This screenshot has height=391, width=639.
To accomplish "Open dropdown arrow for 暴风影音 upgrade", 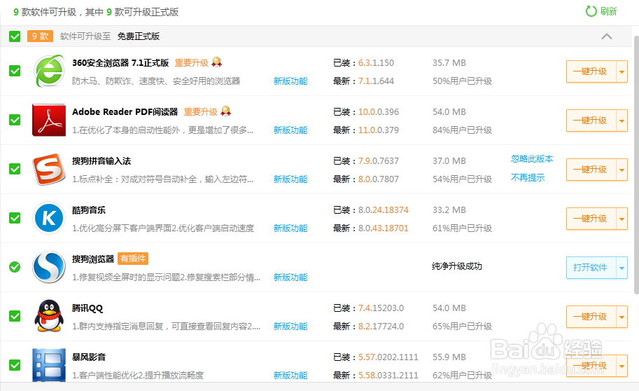I will pos(622,366).
